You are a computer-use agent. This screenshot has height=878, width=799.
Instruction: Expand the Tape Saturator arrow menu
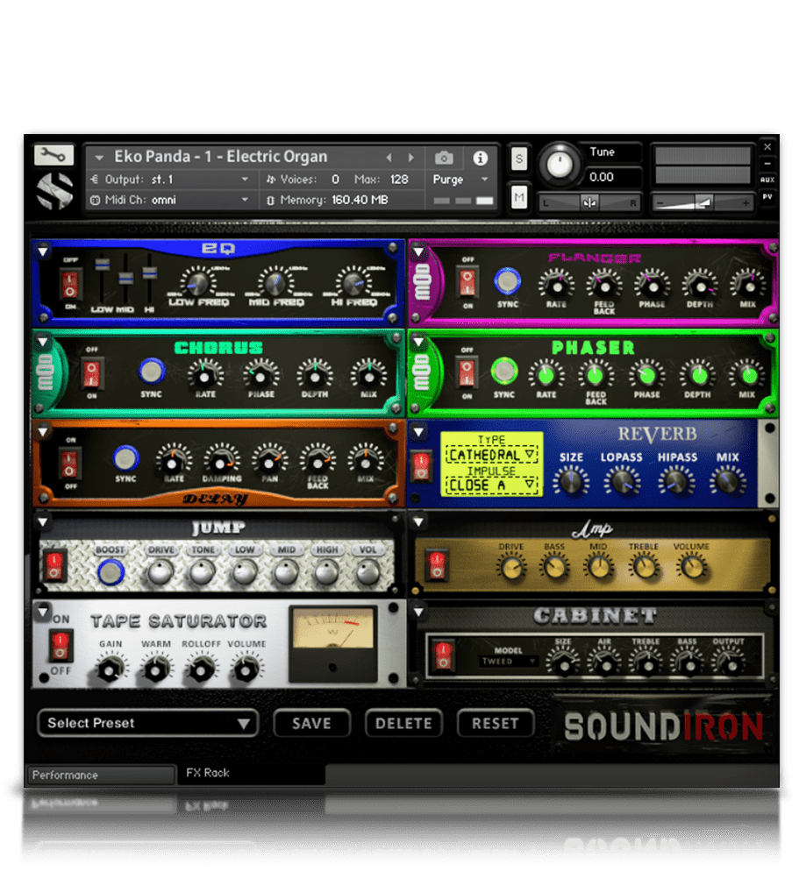(x=43, y=612)
